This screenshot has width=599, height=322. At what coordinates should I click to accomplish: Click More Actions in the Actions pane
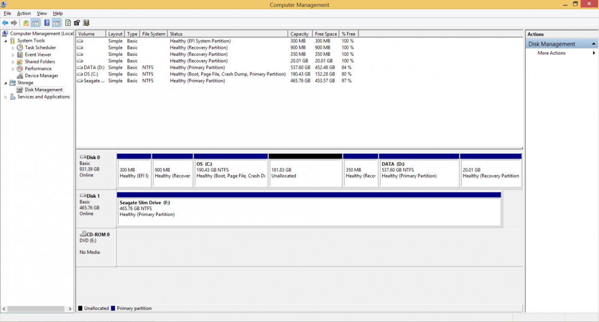(551, 53)
